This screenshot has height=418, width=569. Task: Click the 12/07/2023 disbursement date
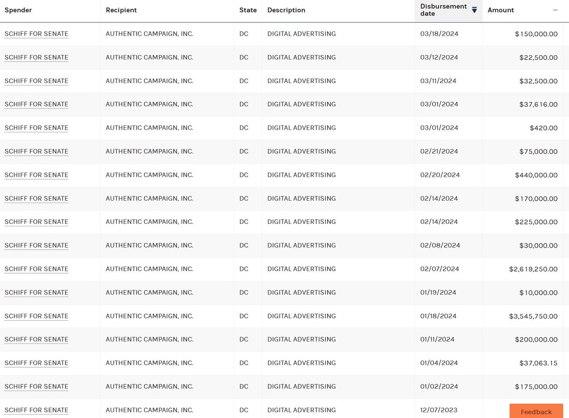coord(439,410)
